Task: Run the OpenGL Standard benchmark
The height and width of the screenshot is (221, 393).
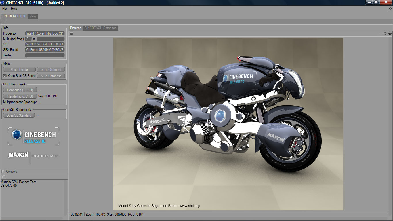Action: click(x=19, y=115)
